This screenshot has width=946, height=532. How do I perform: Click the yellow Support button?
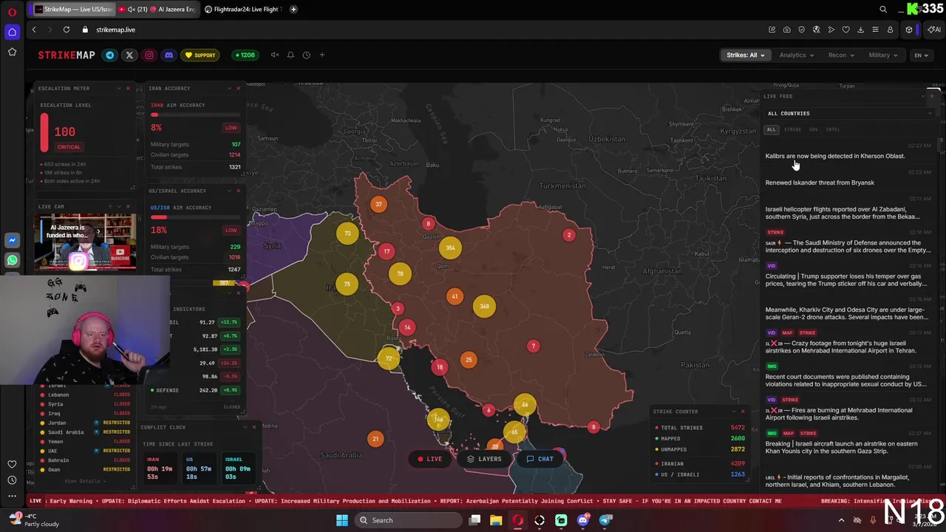coord(200,55)
